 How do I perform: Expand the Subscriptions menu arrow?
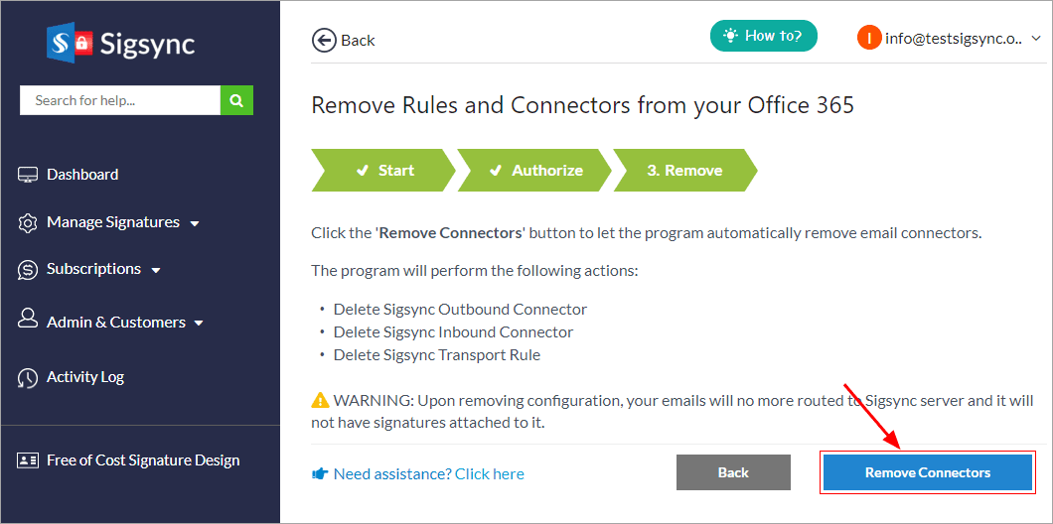click(156, 270)
